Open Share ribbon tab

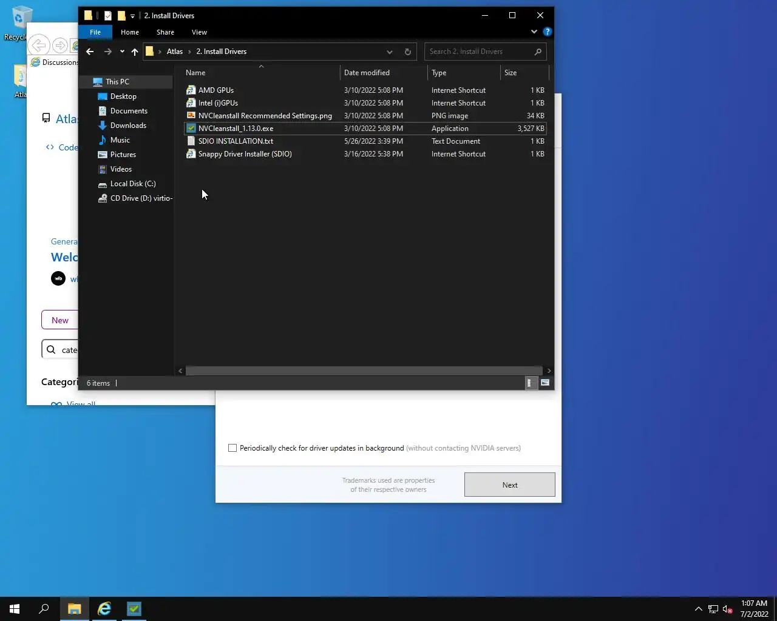tap(165, 32)
